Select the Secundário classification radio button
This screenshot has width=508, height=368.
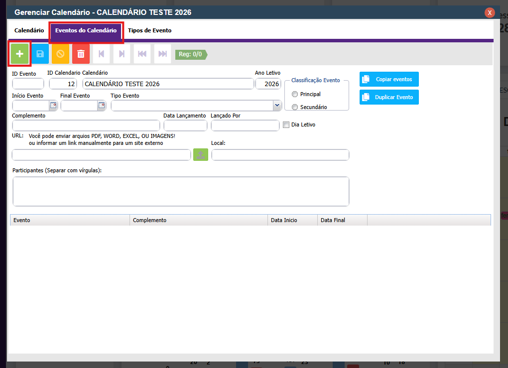(295, 107)
